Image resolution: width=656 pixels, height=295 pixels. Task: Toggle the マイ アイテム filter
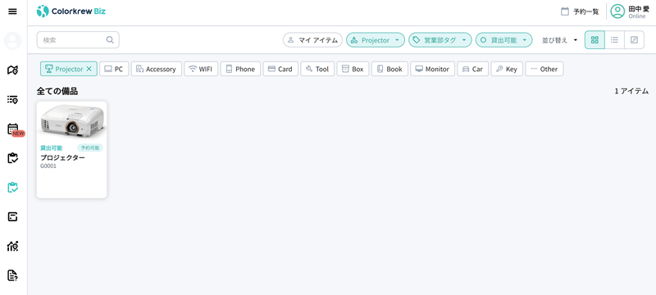click(312, 40)
